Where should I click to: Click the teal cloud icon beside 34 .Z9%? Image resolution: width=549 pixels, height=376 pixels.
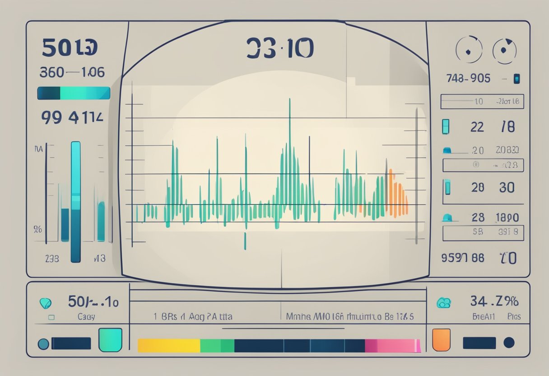[444, 302]
